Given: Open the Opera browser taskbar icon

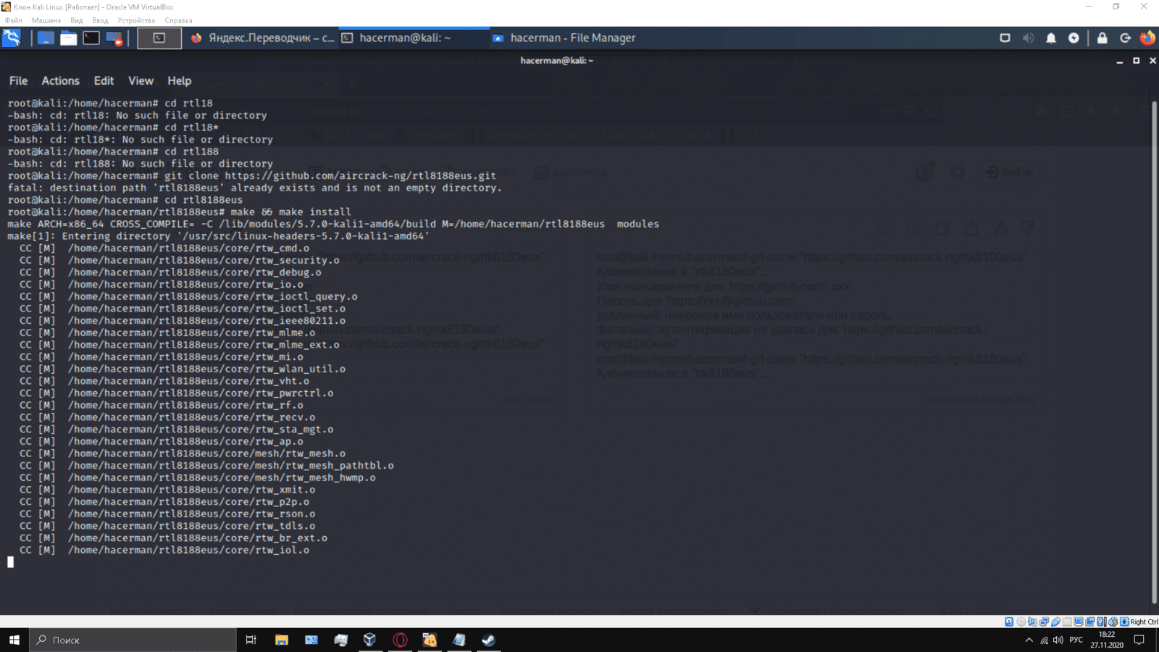Looking at the screenshot, I should click(400, 640).
